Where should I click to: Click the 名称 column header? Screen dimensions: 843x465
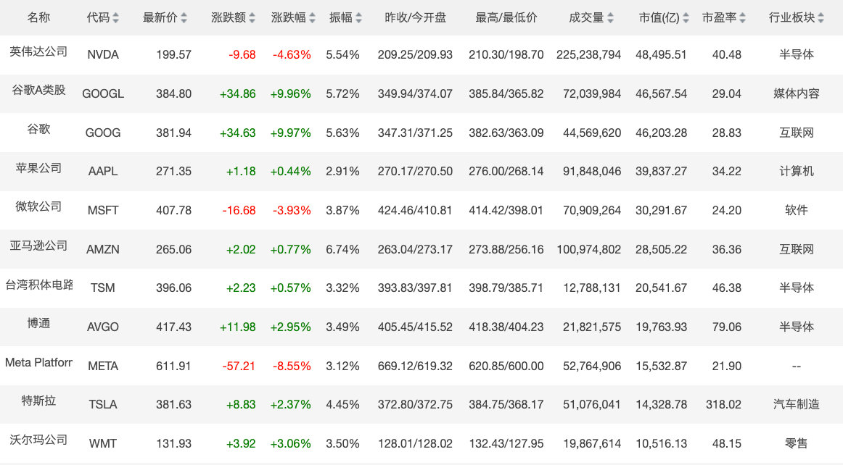click(38, 17)
